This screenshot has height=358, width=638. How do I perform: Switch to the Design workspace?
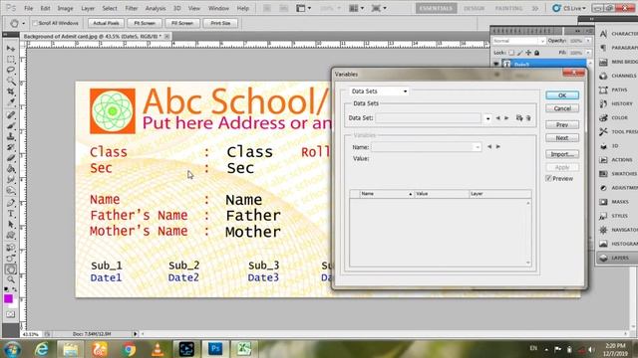coord(475,8)
